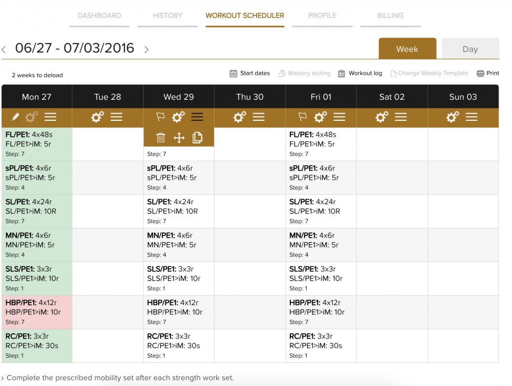Open the hamburger menu under Sat 02
Viewport: 512px width, 386px height.
pos(401,117)
